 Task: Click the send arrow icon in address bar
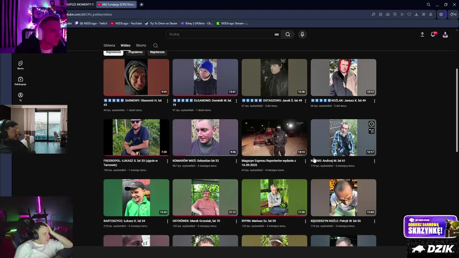tap(402, 14)
